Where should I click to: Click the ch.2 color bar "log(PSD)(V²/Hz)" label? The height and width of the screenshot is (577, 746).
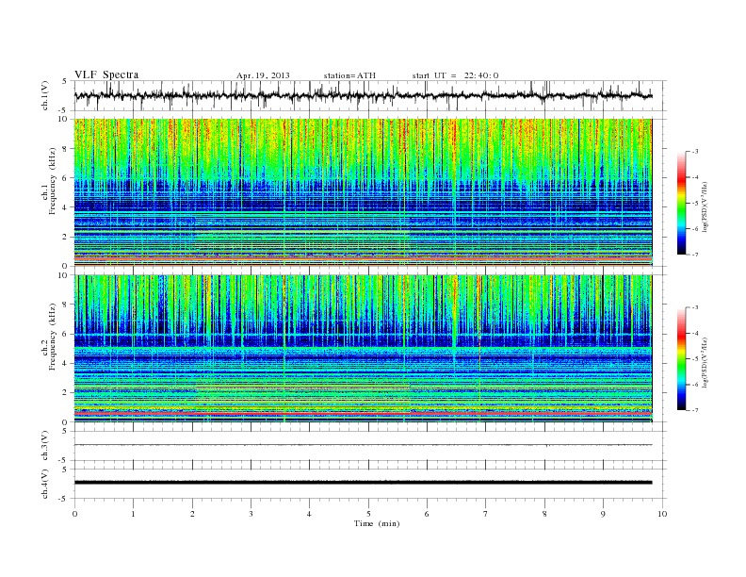[x=705, y=362]
